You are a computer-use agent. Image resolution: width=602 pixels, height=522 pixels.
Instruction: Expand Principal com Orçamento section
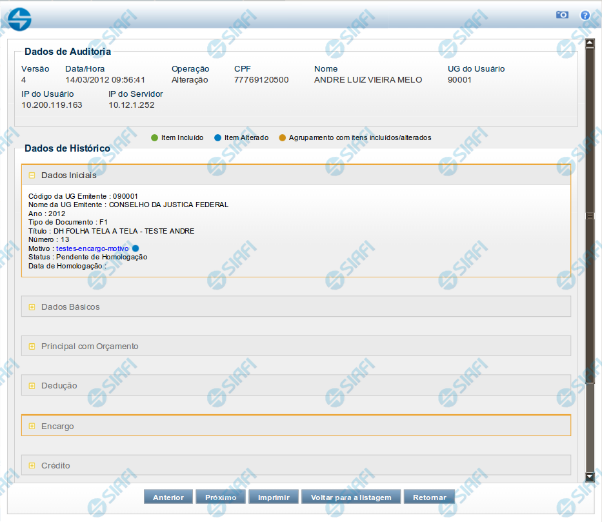coord(32,346)
